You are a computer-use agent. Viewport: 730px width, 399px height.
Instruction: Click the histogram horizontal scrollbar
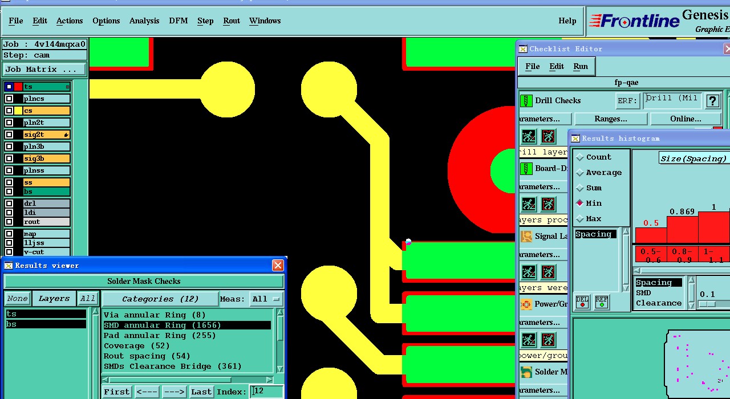click(x=682, y=271)
